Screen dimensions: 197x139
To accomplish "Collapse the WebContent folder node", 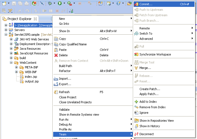I will [x=11, y=62].
